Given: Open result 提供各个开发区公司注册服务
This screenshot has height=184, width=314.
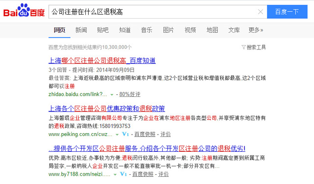Looking at the screenshot, I should tap(147, 148).
